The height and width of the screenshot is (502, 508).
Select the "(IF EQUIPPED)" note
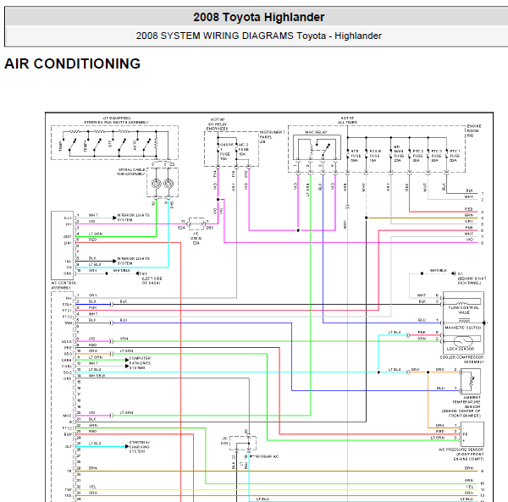[x=117, y=119]
